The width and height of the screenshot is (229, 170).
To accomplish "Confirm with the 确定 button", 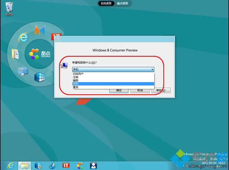I will pos(119,91).
